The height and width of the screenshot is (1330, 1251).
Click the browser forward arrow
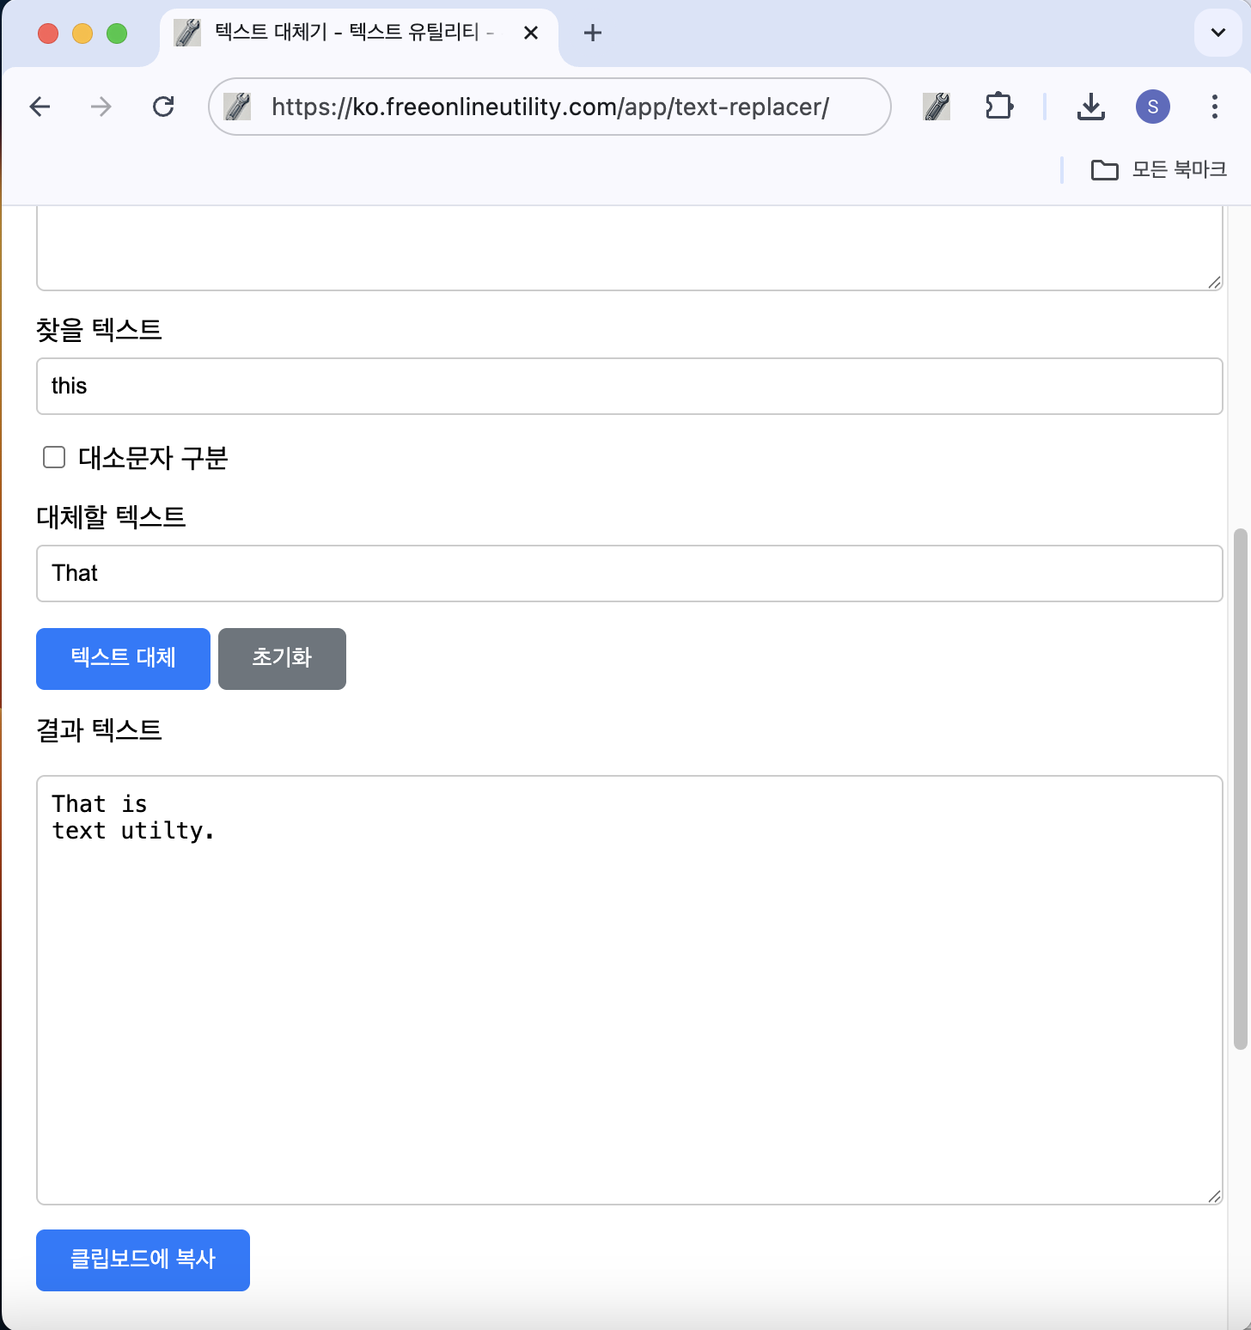101,107
